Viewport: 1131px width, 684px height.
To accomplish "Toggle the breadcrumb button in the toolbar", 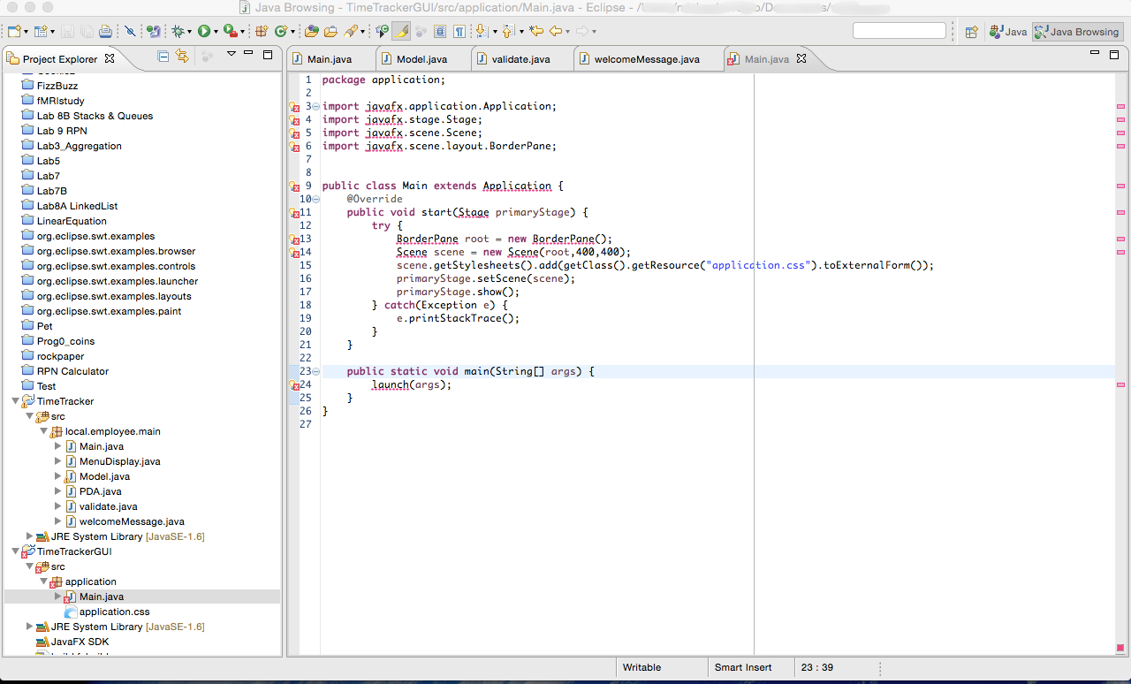I will [x=382, y=31].
